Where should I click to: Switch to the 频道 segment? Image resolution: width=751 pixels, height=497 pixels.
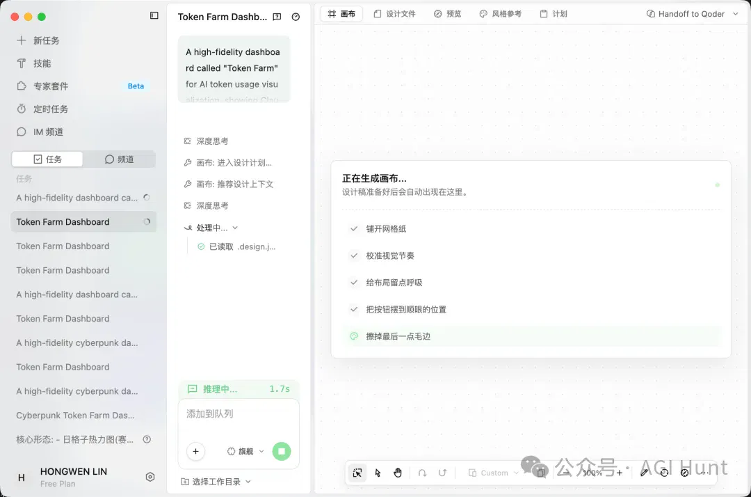(x=120, y=159)
